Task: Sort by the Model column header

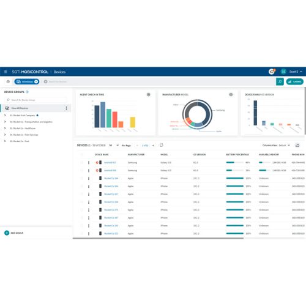Action: click(x=164, y=155)
